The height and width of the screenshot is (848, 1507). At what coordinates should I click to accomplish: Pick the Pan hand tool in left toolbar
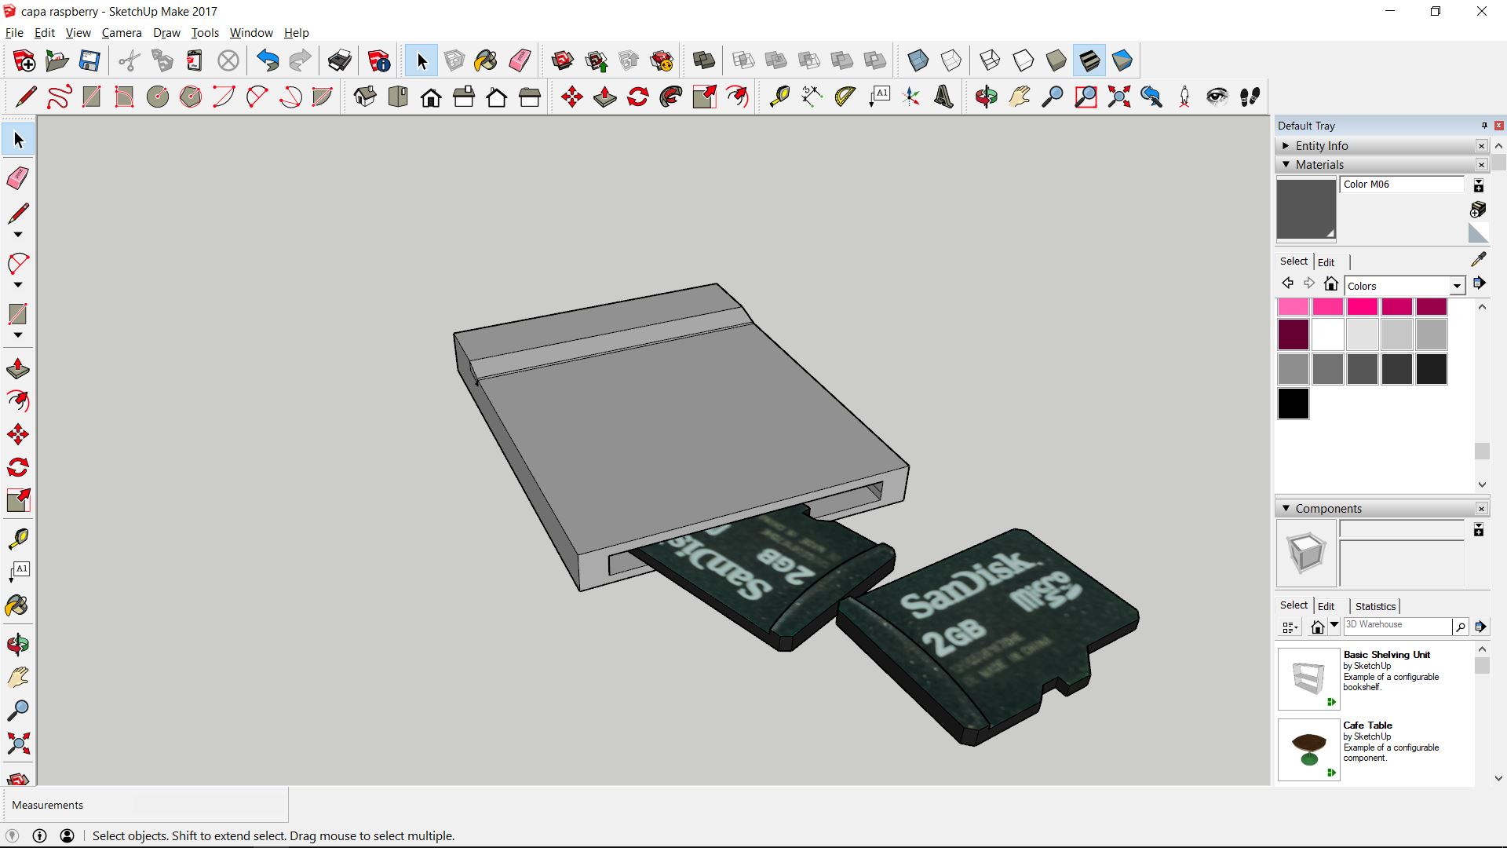pyautogui.click(x=18, y=678)
